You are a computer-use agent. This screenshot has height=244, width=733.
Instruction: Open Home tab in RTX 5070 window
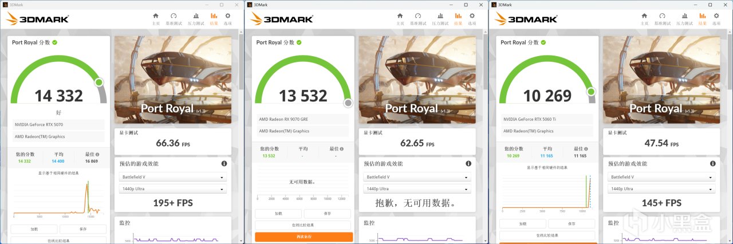tap(156, 19)
